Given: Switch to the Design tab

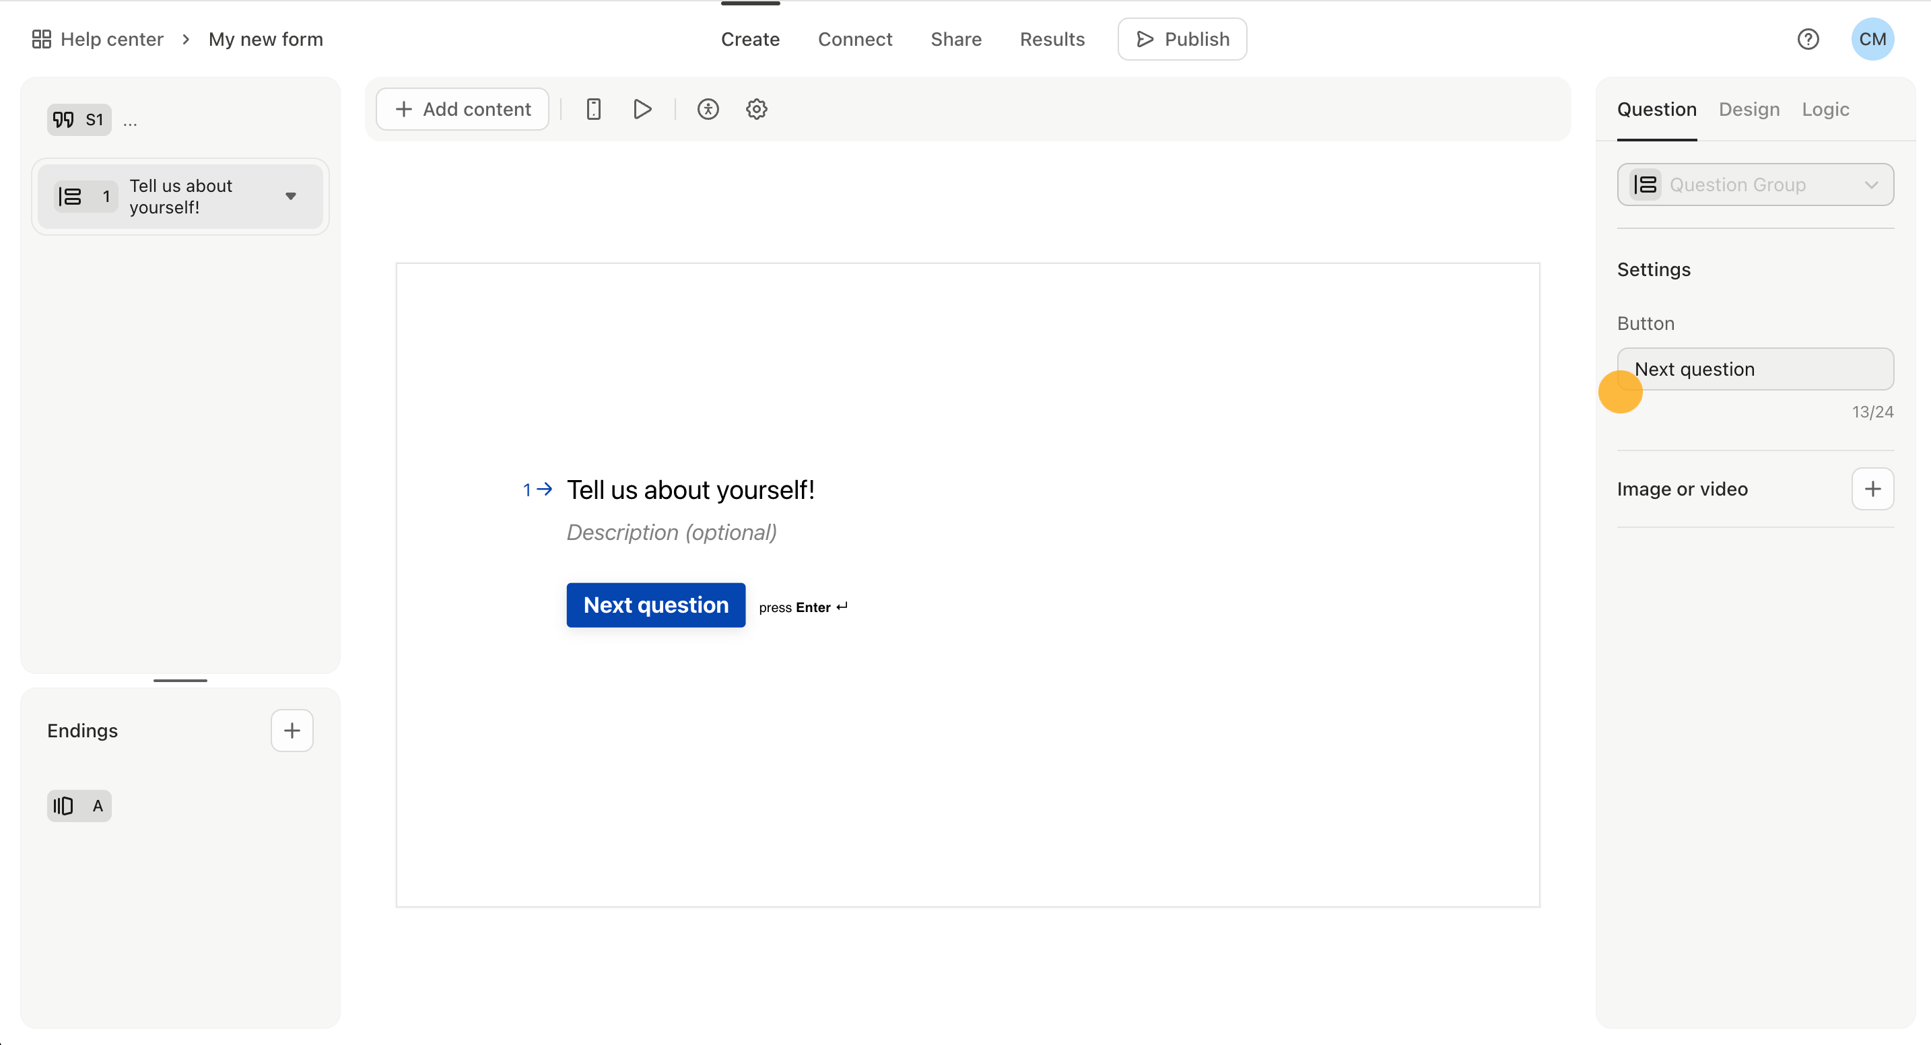Looking at the screenshot, I should click(x=1749, y=110).
